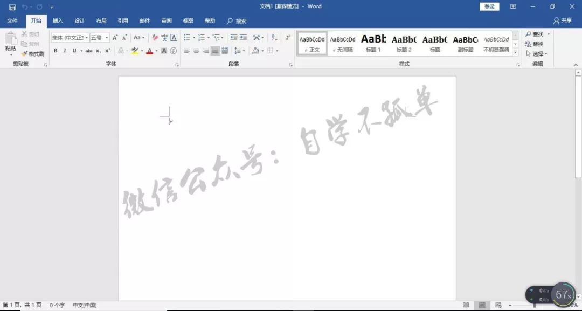Click the vertical scrollbar up arrow
The image size is (582, 311).
578,73
